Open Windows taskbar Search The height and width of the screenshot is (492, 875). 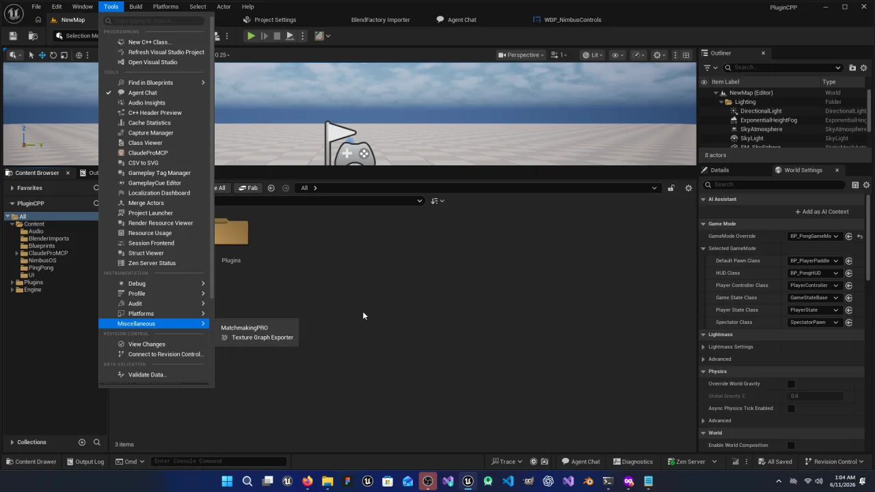click(x=247, y=481)
